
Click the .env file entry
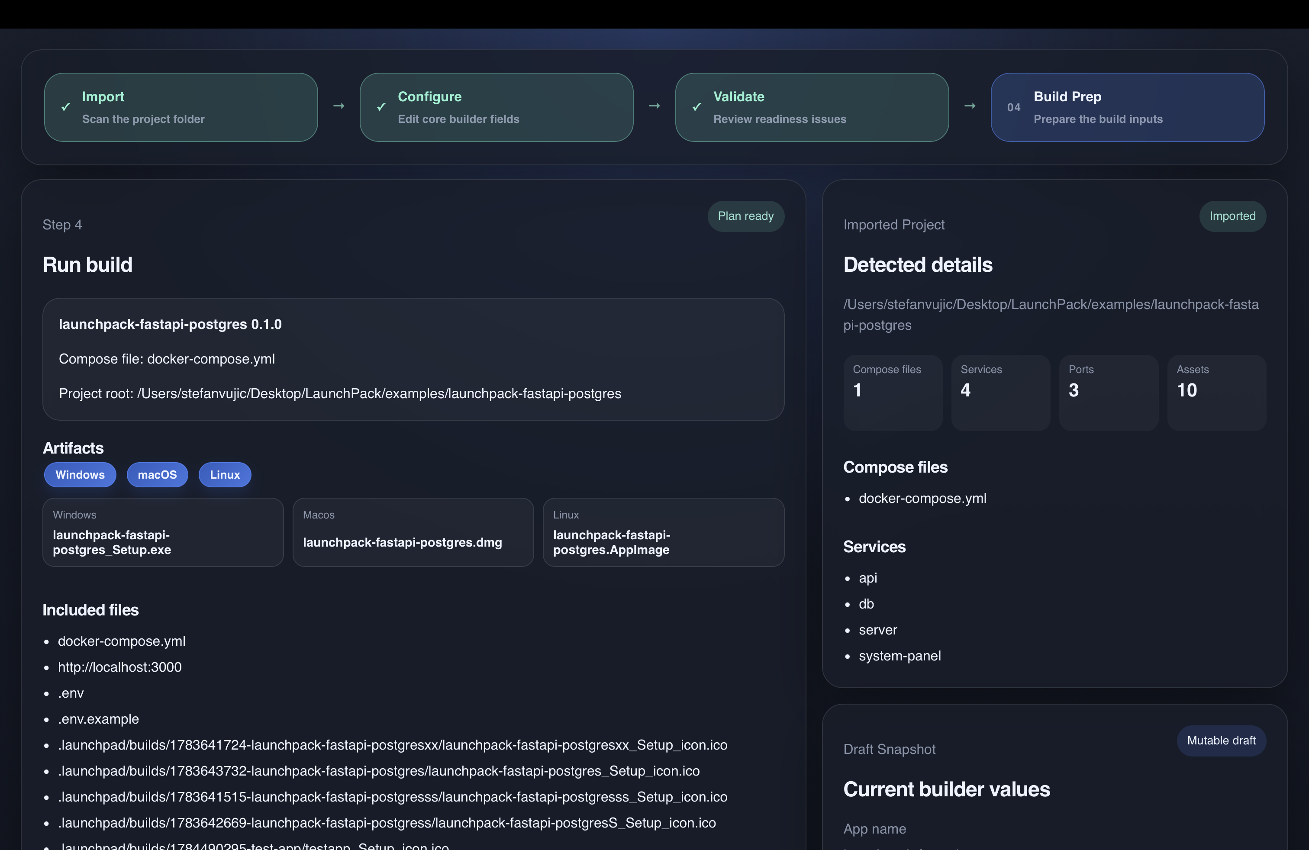tap(71, 693)
